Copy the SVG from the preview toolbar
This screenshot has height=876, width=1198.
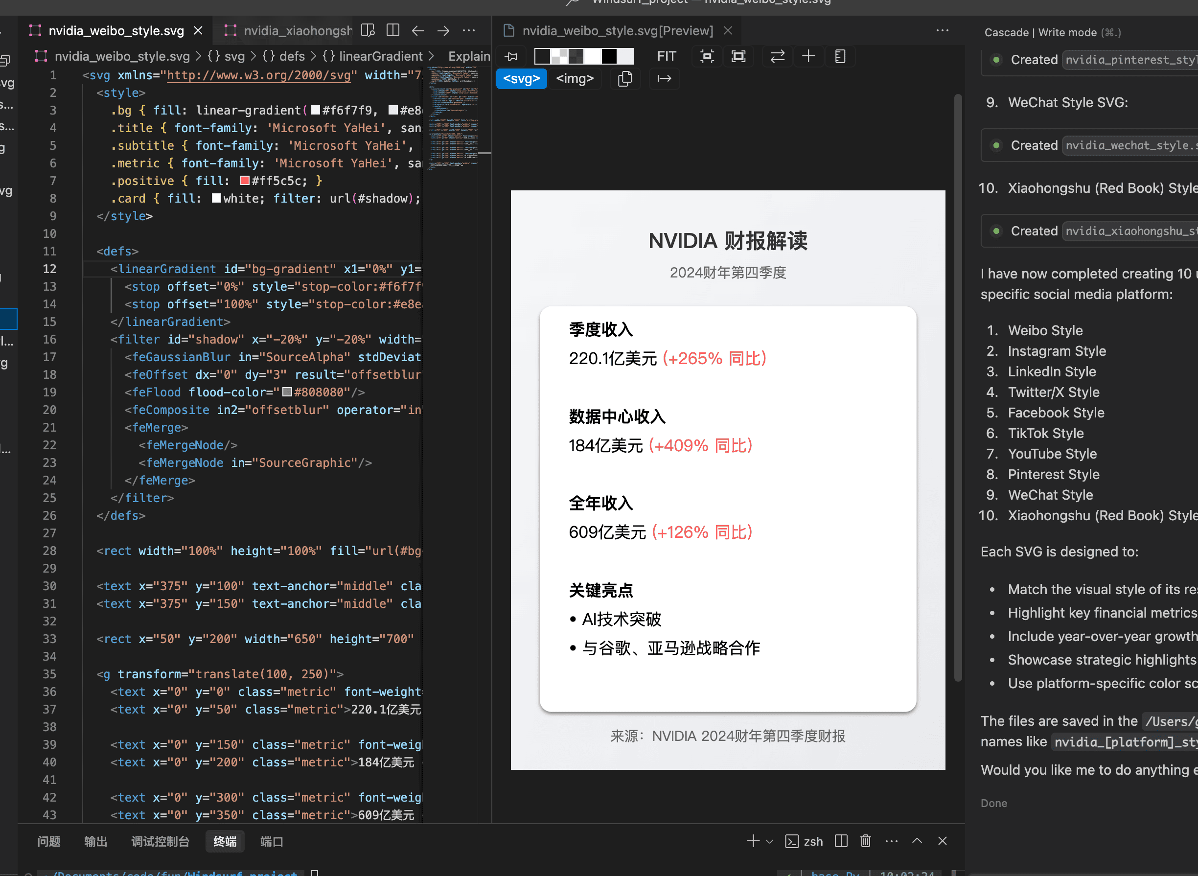coord(625,78)
